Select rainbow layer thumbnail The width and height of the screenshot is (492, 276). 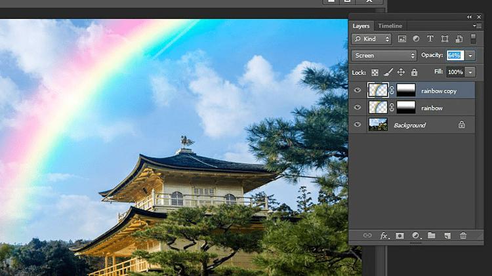[x=378, y=108]
